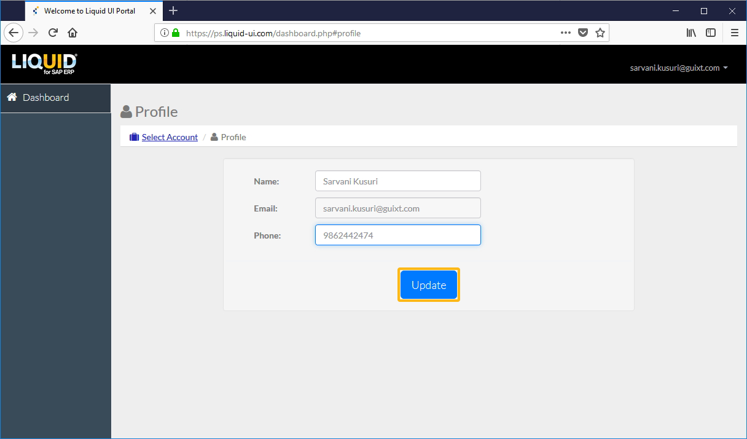Click the Update button
This screenshot has height=439, width=747.
(x=429, y=285)
